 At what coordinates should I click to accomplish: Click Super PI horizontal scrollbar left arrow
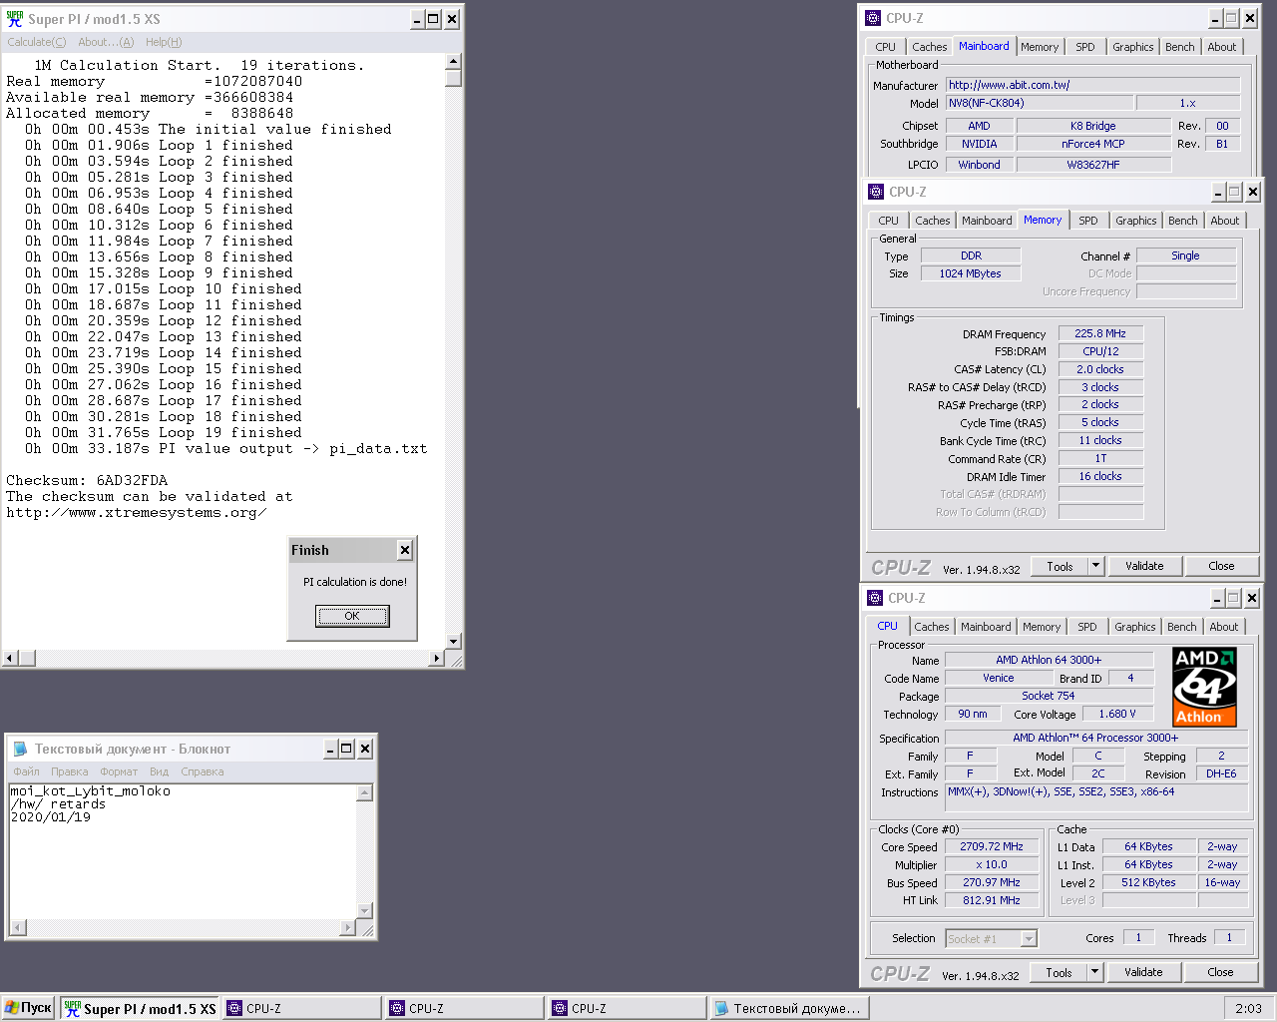[11, 658]
